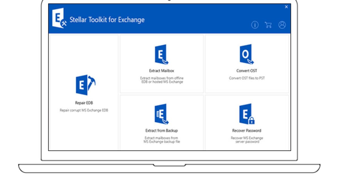Screen dimensions: 339x177
Task: Click the Convert OST text label
Action: pos(246,70)
